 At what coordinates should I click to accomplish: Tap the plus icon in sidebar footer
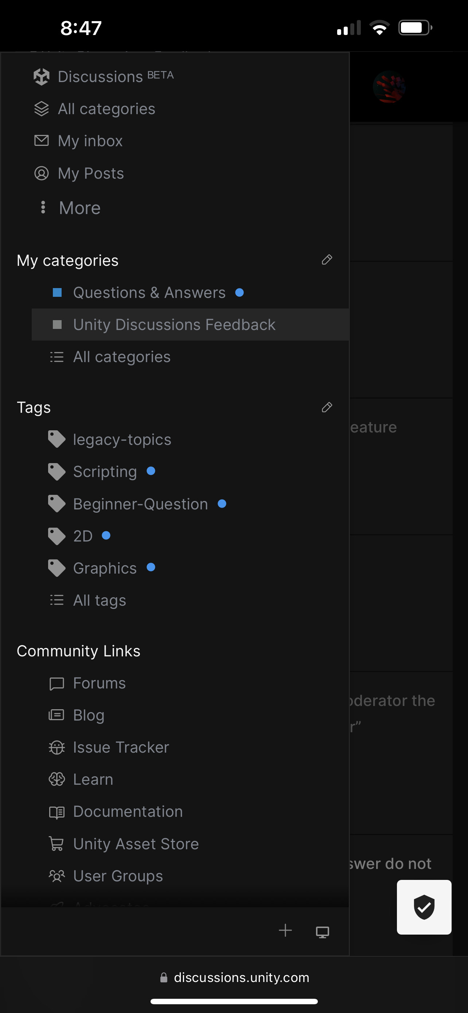click(x=285, y=931)
